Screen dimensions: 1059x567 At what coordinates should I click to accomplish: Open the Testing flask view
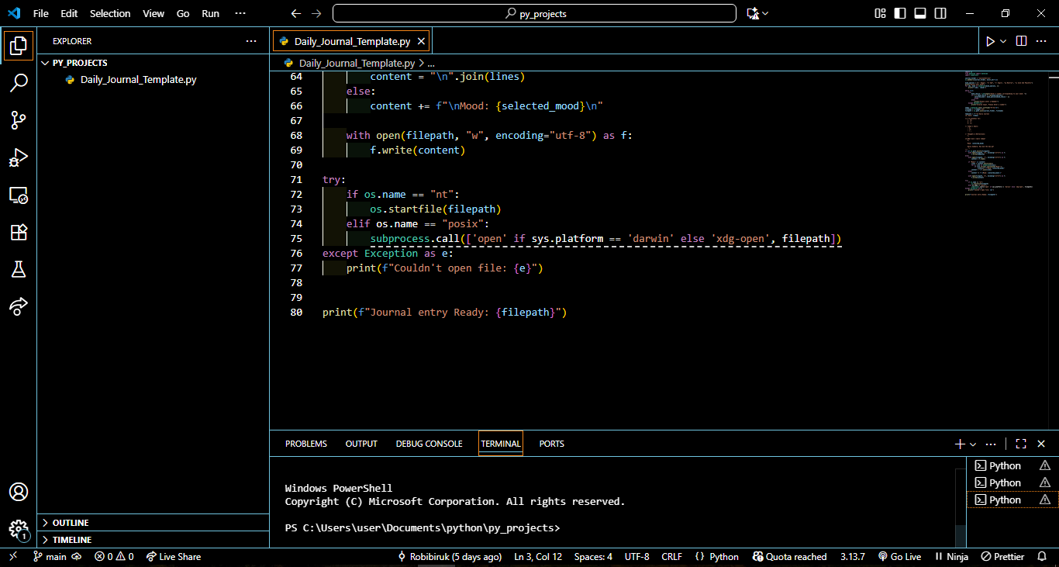tap(19, 269)
